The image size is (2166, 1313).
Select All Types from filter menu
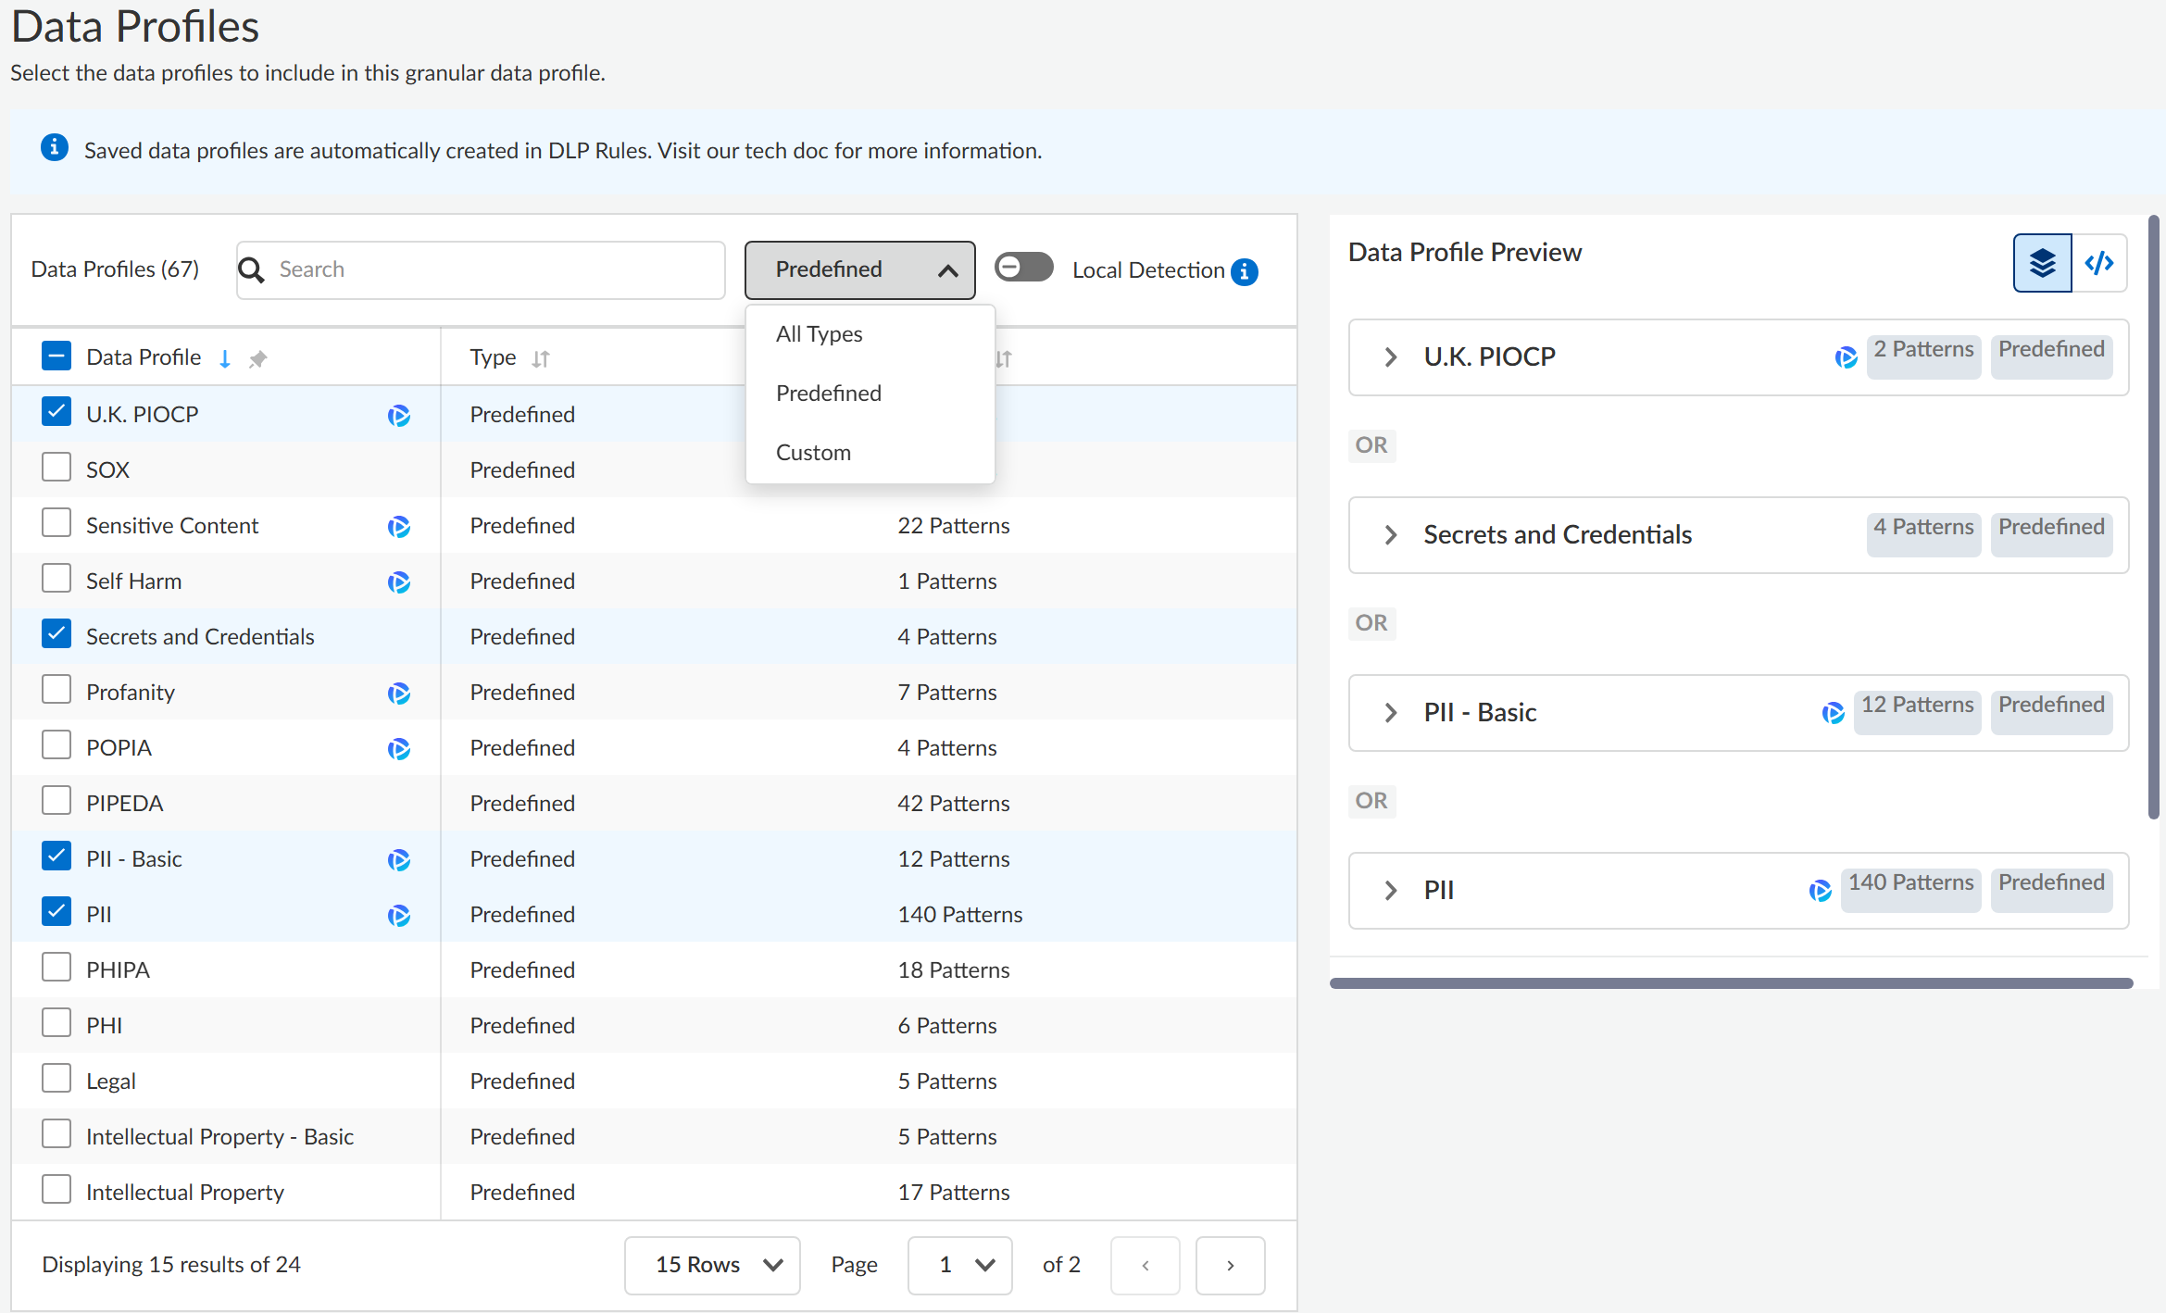pyautogui.click(x=819, y=334)
